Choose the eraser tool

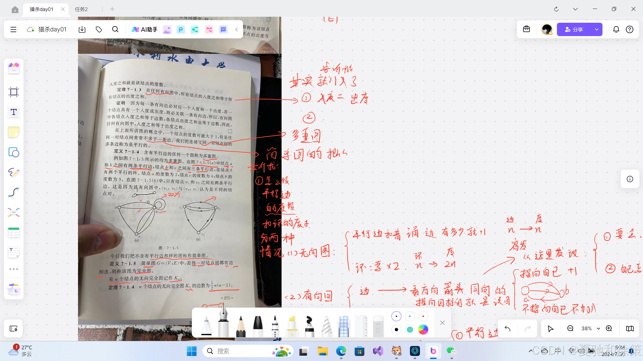378,326
